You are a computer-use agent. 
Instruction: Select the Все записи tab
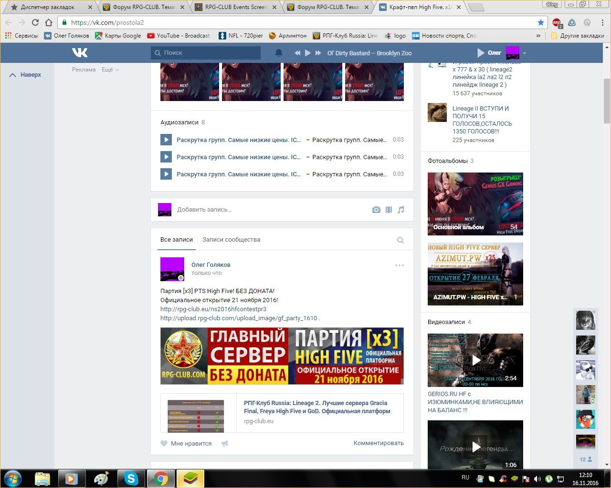(177, 240)
